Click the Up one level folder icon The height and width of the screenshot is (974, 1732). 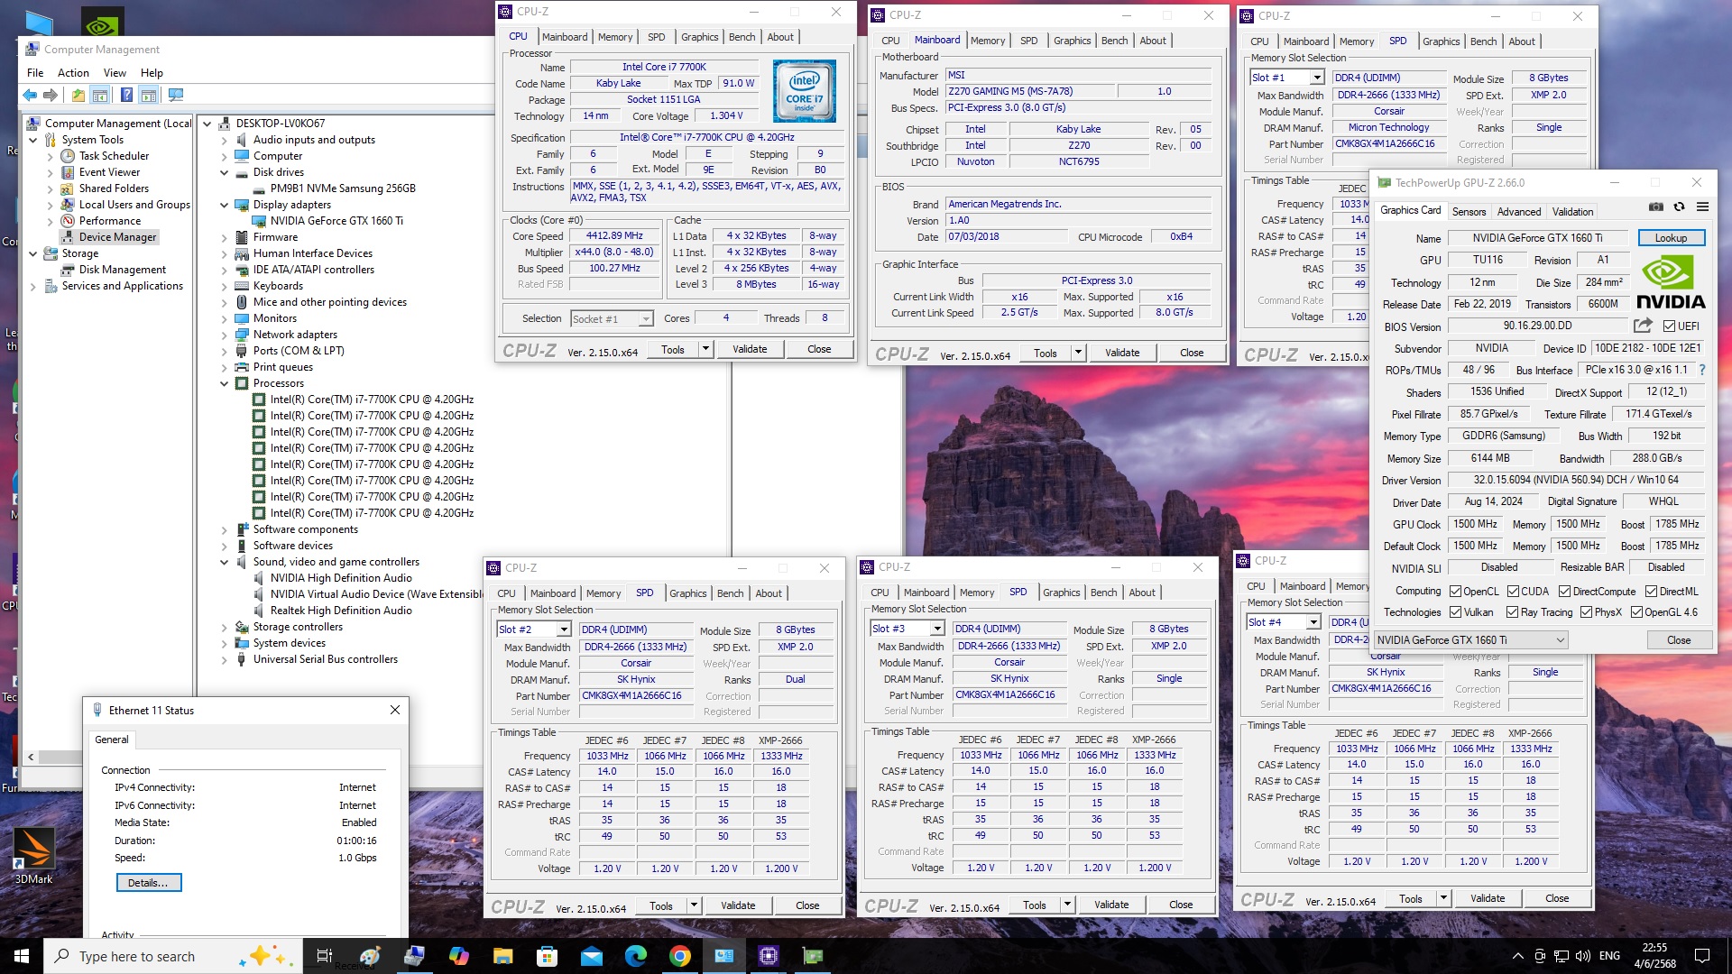[78, 95]
